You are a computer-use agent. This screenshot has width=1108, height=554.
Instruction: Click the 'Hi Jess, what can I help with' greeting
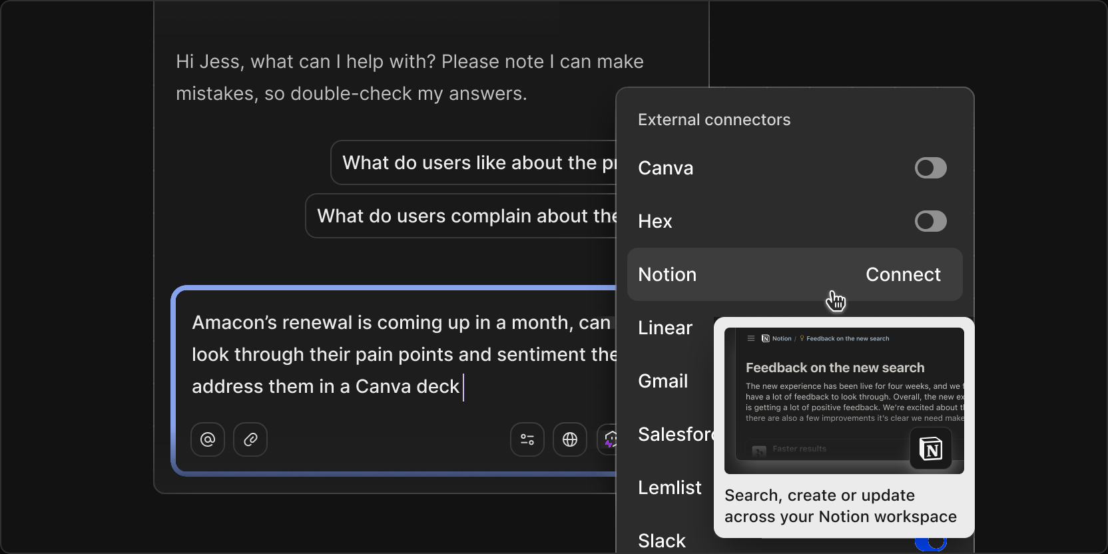[x=410, y=77]
